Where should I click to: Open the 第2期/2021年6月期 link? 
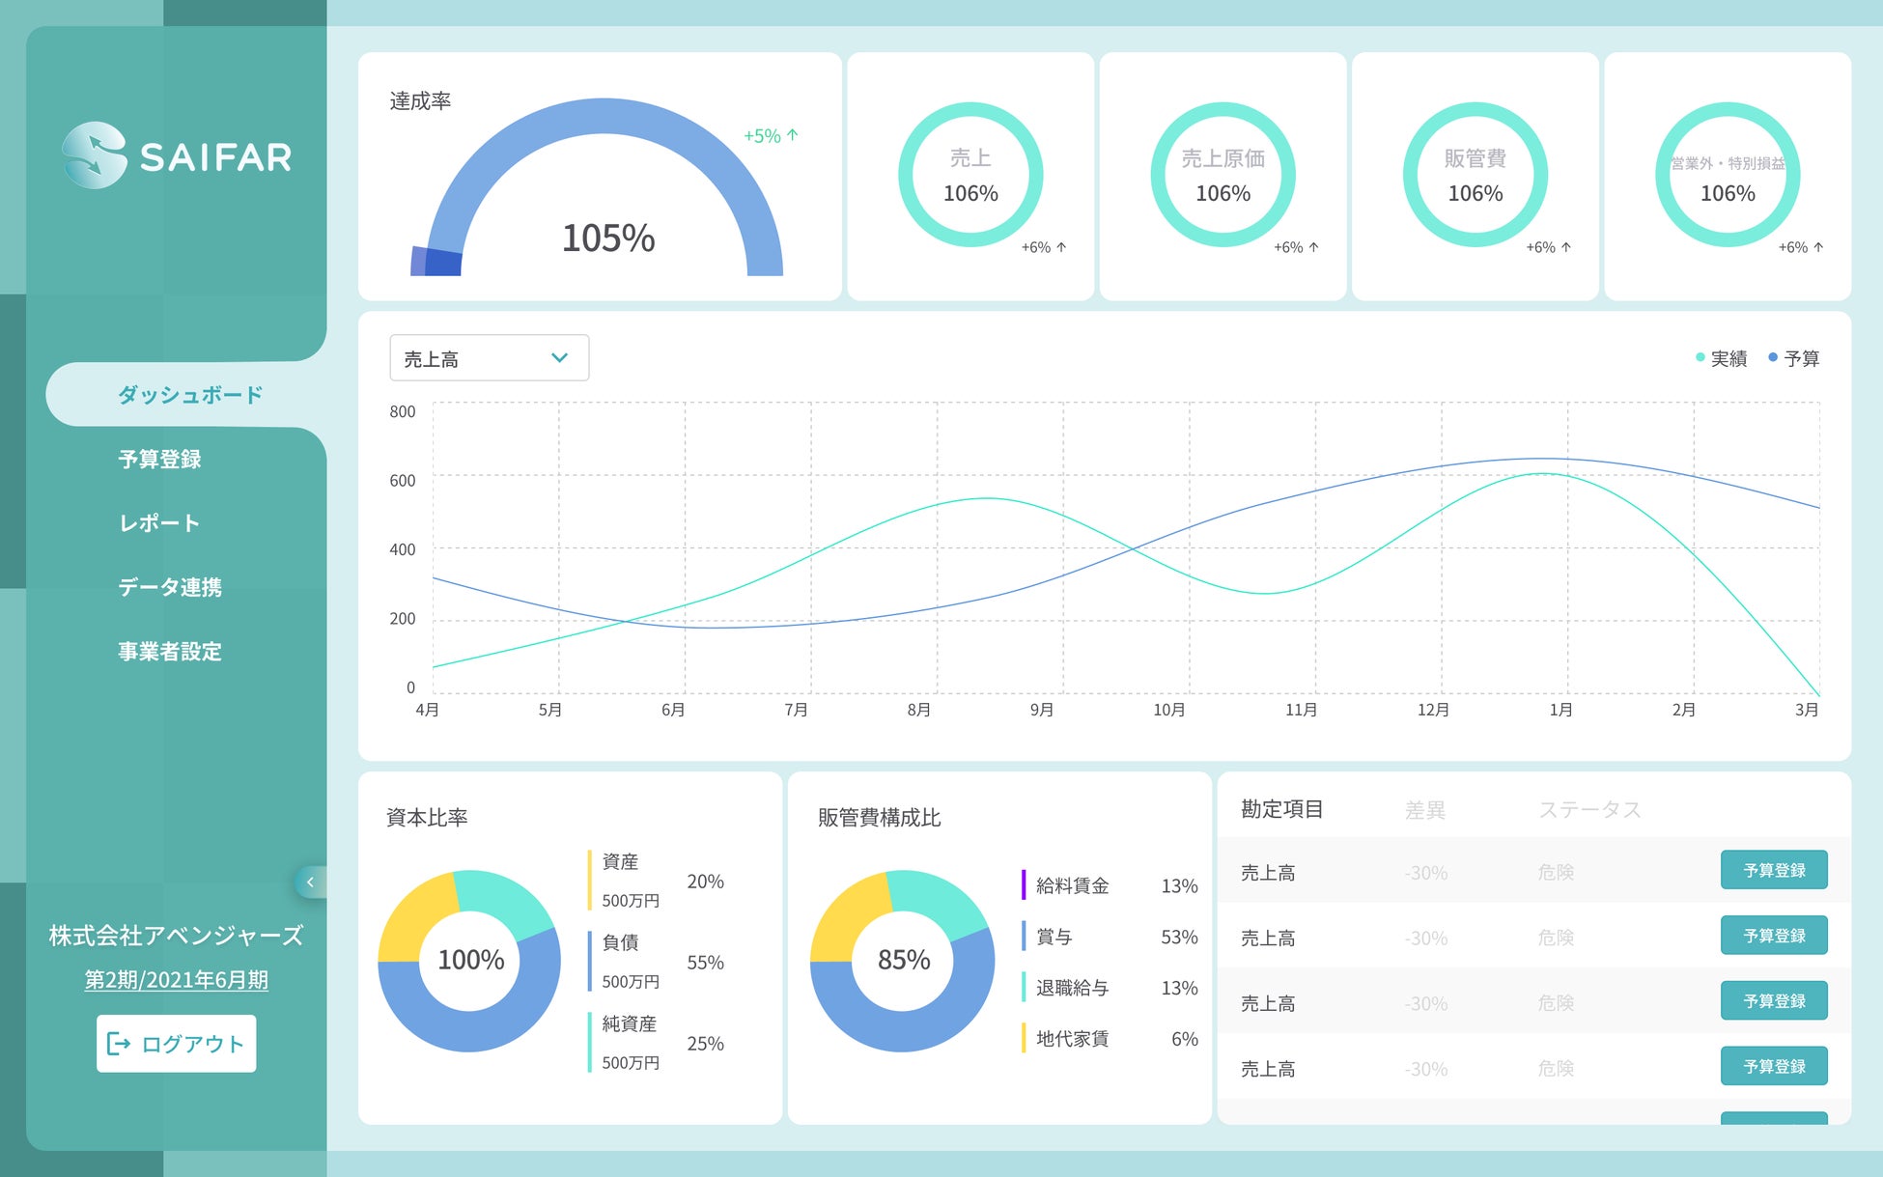(176, 980)
